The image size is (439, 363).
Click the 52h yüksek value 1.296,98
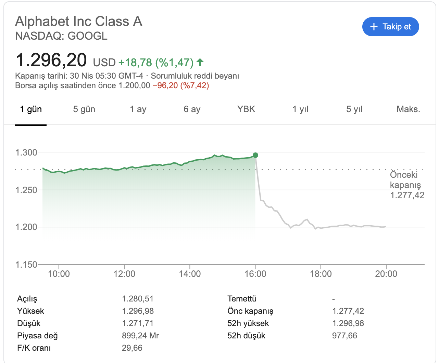[348, 323]
